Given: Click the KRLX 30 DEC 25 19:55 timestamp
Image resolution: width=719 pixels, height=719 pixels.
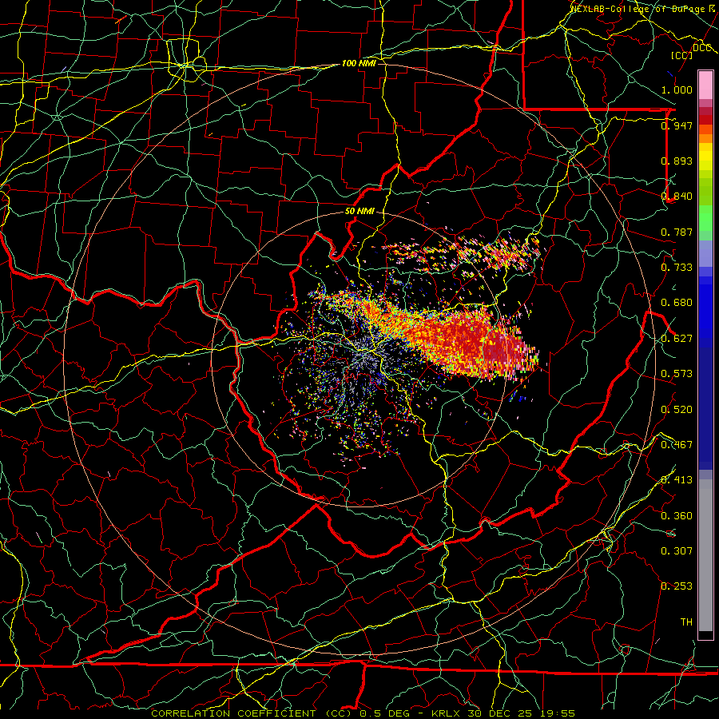Looking at the screenshot, I should click(503, 713).
